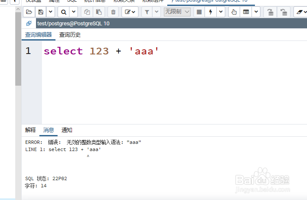Click the Rollback database icon
Viewport: 307px width, 200px height.
284,12
